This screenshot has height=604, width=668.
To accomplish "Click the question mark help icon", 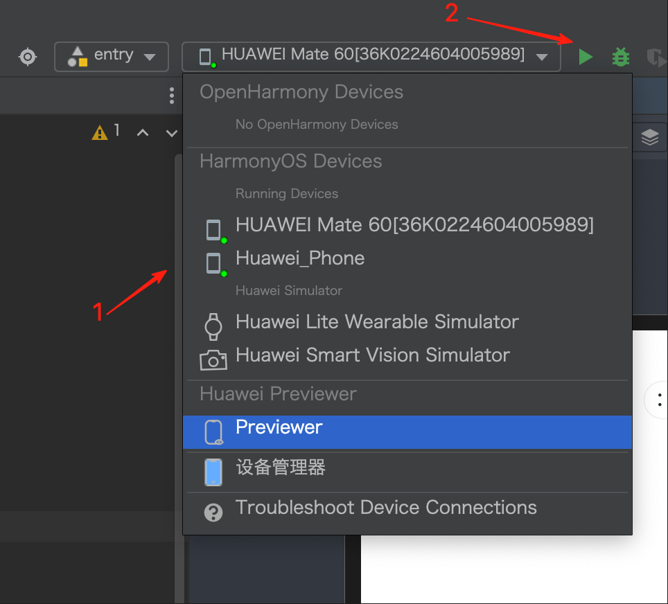I will pyautogui.click(x=213, y=513).
